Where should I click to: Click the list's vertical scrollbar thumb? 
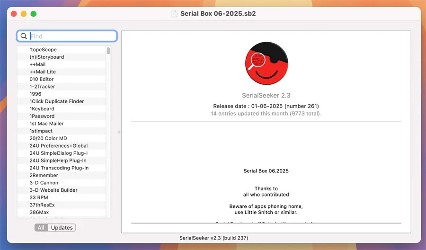[x=108, y=51]
